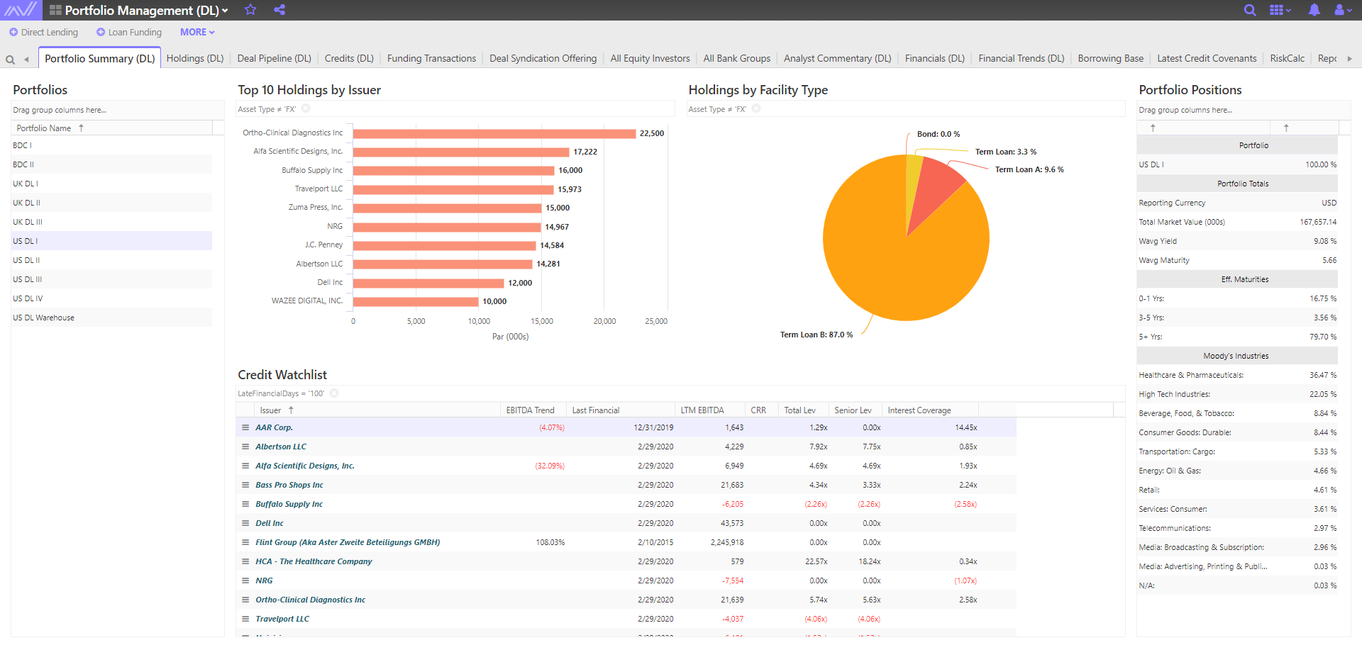Open row menu for HCA - The Healthcare Company
Viewport: 1362px width, 645px height.
(x=245, y=561)
